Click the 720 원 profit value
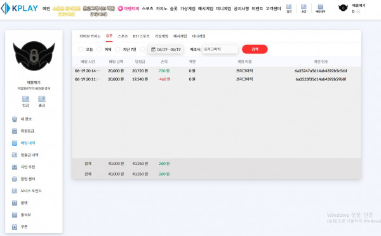The height and width of the screenshot is (236, 381). [164, 71]
